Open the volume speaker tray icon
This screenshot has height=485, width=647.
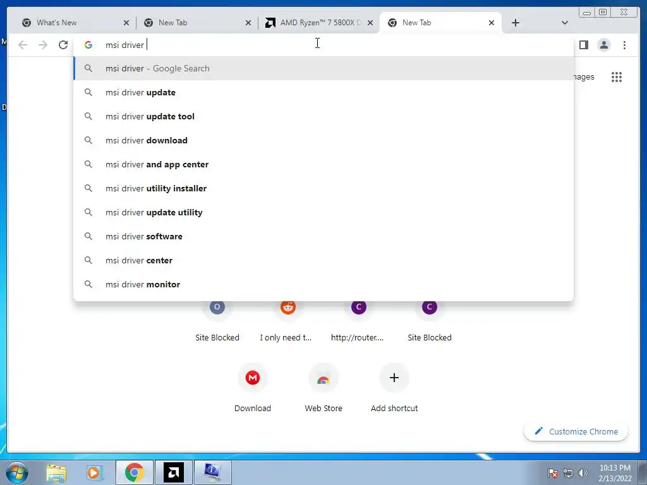[x=583, y=473]
